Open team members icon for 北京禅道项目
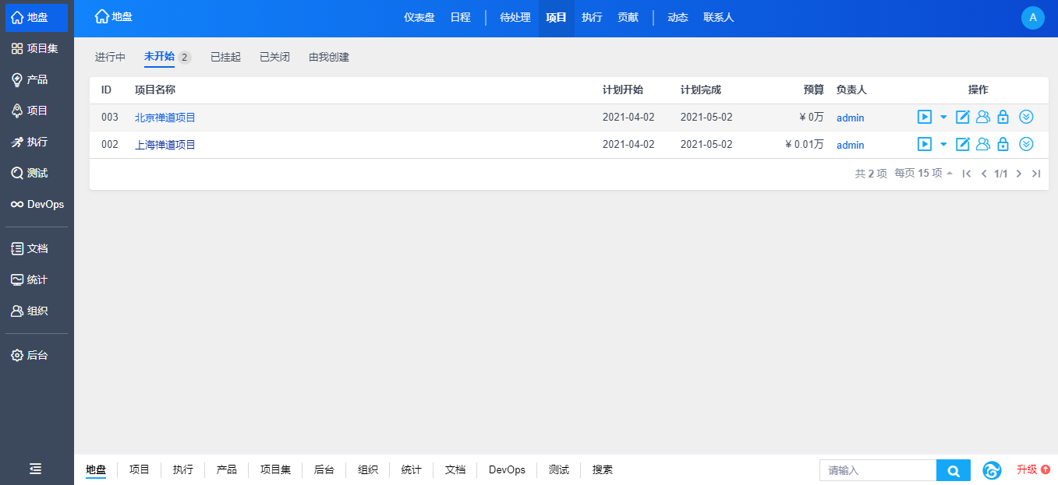1058x485 pixels. 983,118
